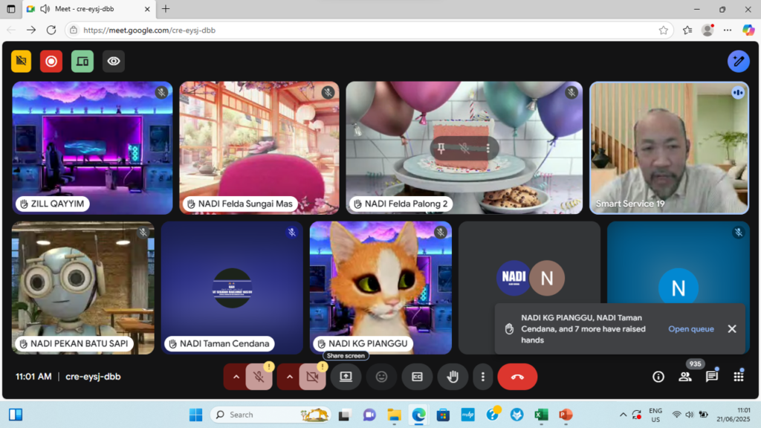The height and width of the screenshot is (428, 761).
Task: Open Microsoft Store from taskbar
Action: coord(443,415)
